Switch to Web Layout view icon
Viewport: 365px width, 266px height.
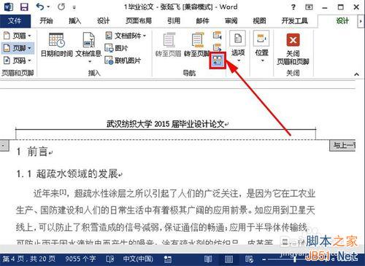tap(249, 259)
